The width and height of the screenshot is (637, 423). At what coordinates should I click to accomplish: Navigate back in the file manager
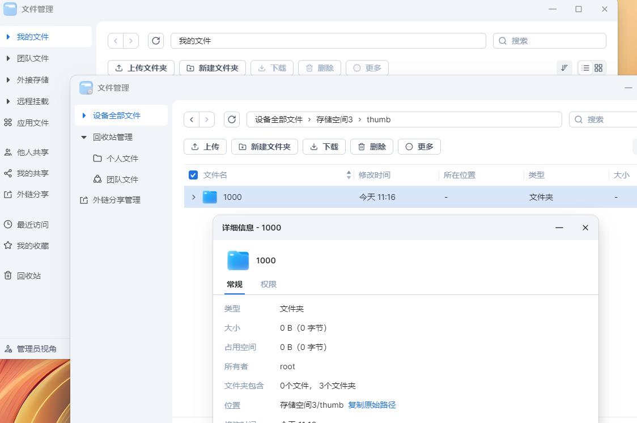coord(192,119)
